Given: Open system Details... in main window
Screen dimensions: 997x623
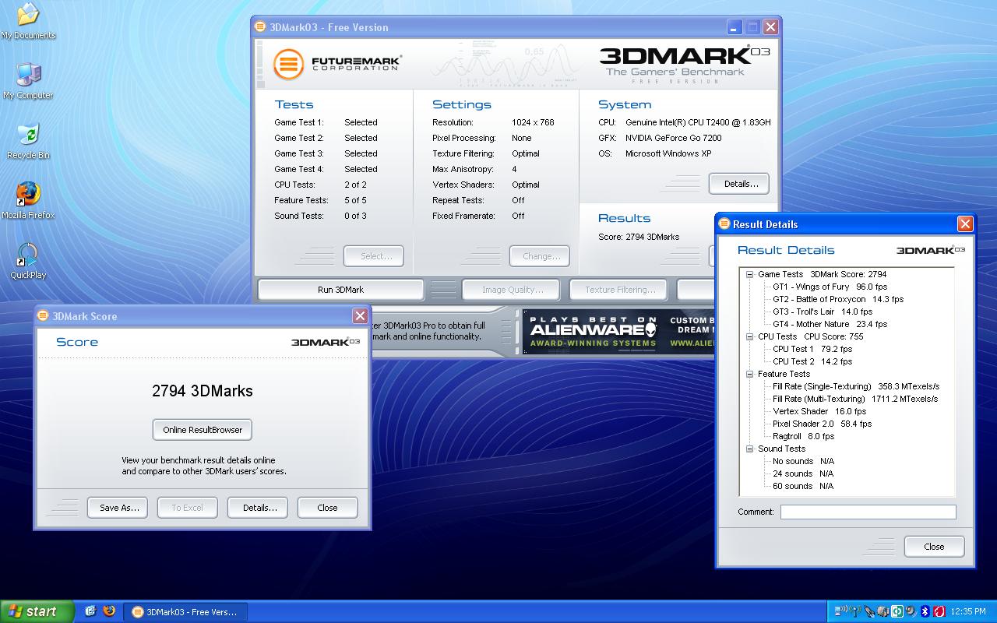Looking at the screenshot, I should [741, 184].
